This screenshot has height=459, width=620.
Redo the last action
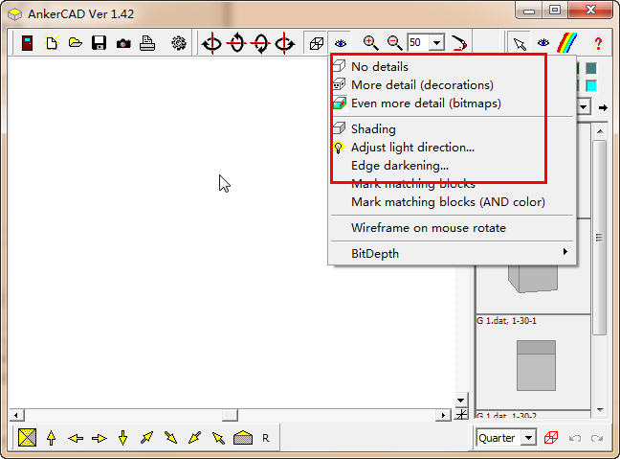597,438
